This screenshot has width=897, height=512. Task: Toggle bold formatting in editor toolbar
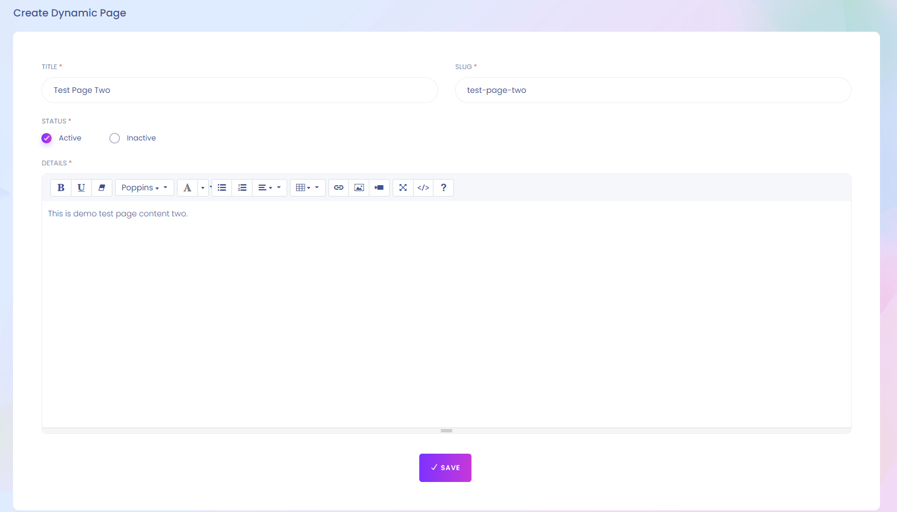tap(61, 187)
